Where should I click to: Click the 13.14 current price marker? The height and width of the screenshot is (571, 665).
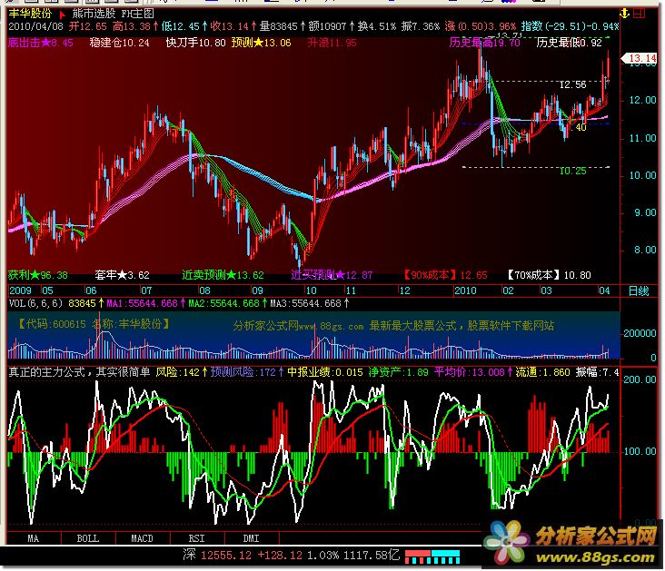[641, 58]
